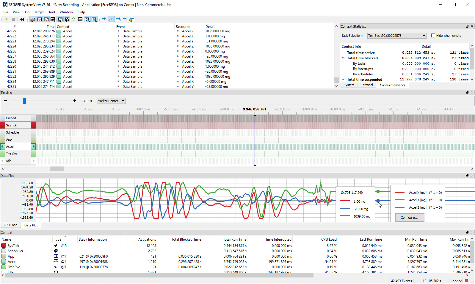The width and height of the screenshot is (475, 284).
Task: Click the Configure... button in Data Plot
Action: point(409,218)
